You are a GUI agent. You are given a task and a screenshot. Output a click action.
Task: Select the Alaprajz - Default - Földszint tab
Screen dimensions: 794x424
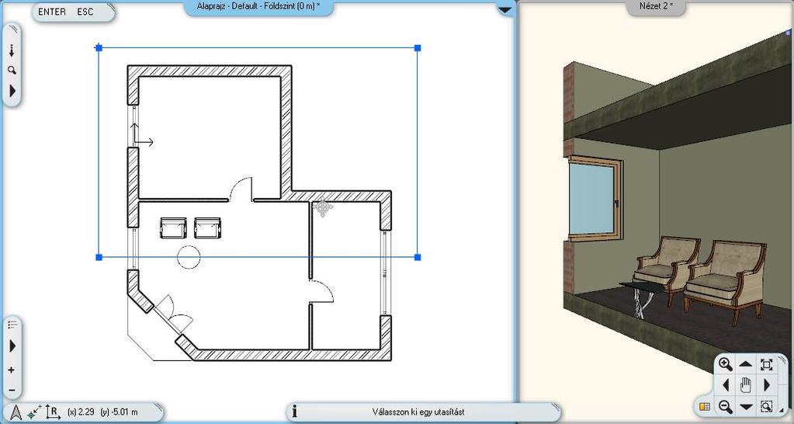258,6
